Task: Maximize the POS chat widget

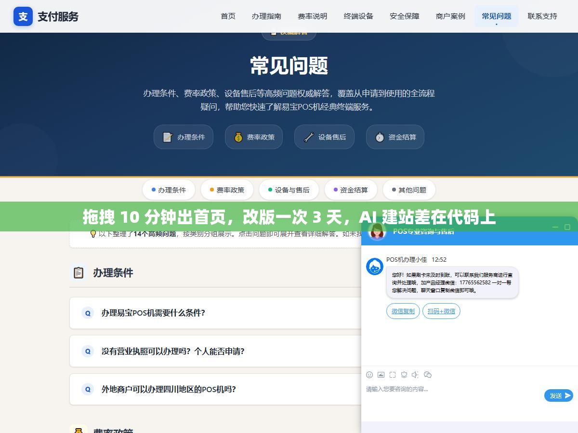Action: [x=567, y=227]
